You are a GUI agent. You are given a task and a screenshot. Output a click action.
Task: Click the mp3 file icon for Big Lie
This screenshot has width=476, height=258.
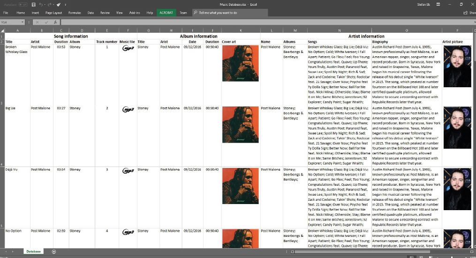[128, 109]
